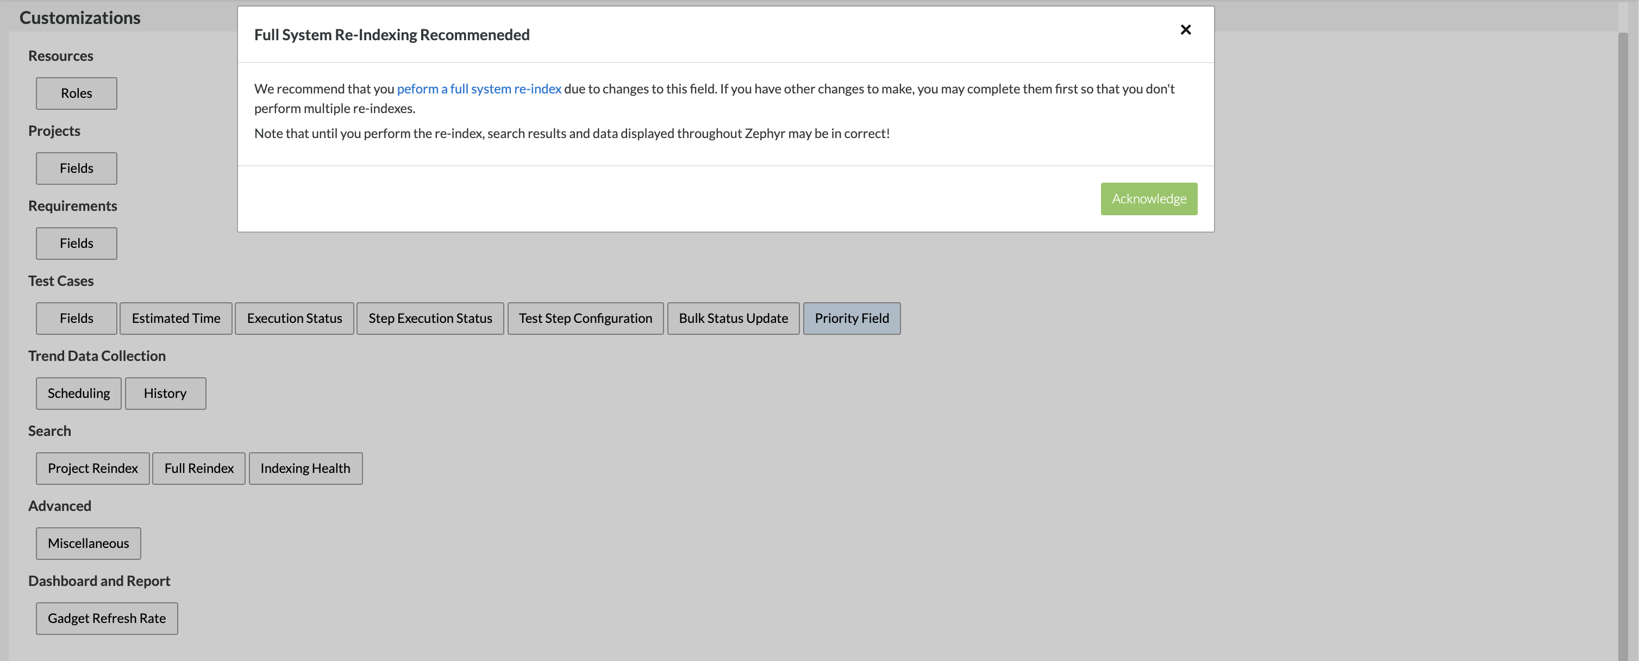Open the Indexing Health page
The width and height of the screenshot is (1639, 661).
305,469
